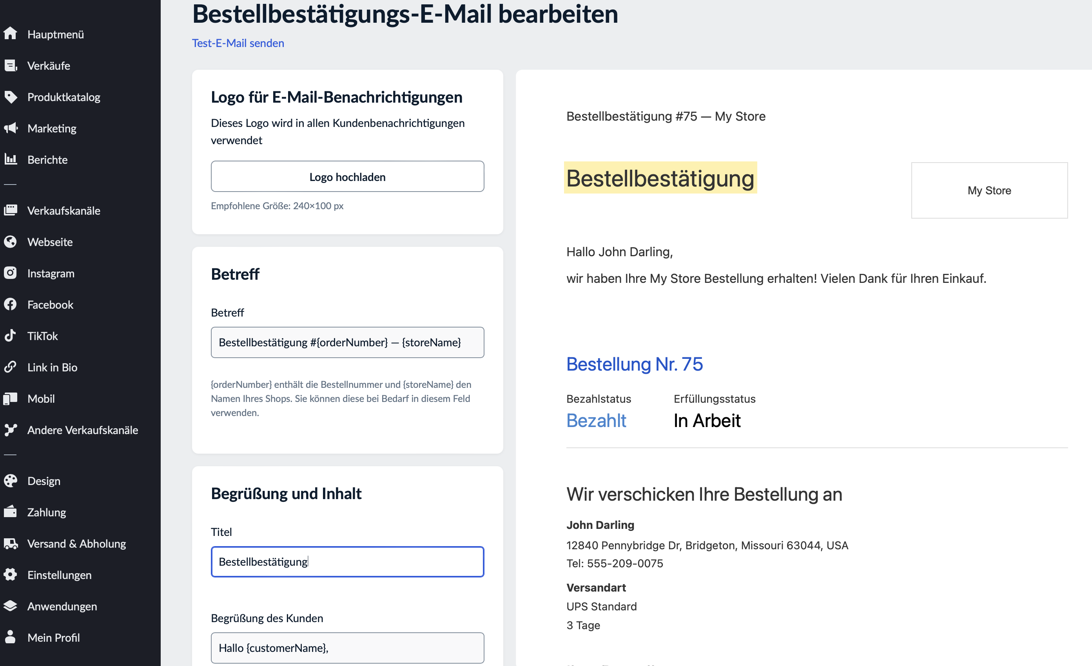
Task: Select the Versand & Abholung icon
Action: 10,543
